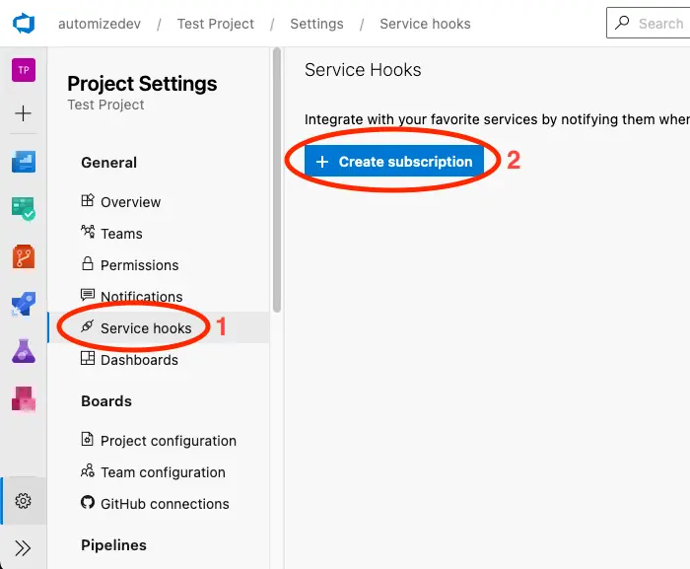The image size is (690, 569).
Task: Click the Boards section header
Action: [106, 401]
